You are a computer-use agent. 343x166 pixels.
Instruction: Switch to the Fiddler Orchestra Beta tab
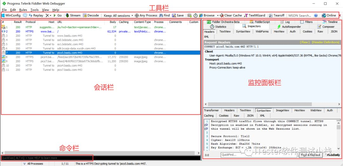pos(223,22)
